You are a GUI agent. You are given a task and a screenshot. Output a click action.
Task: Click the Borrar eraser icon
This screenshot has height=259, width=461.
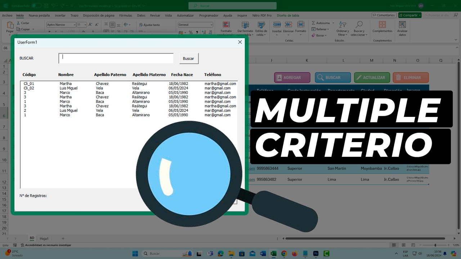[x=314, y=35]
